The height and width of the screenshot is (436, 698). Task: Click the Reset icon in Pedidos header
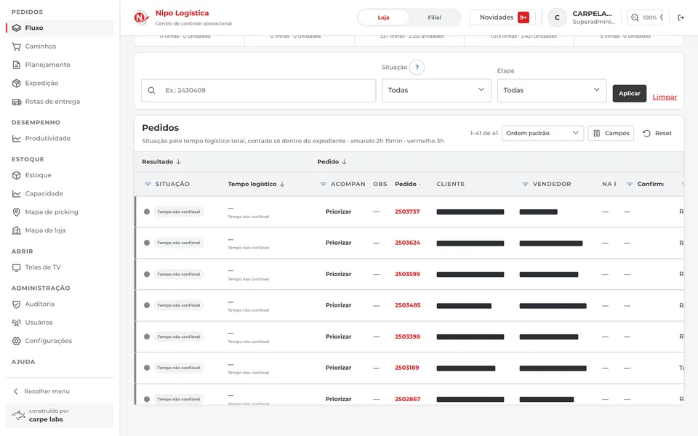click(647, 133)
